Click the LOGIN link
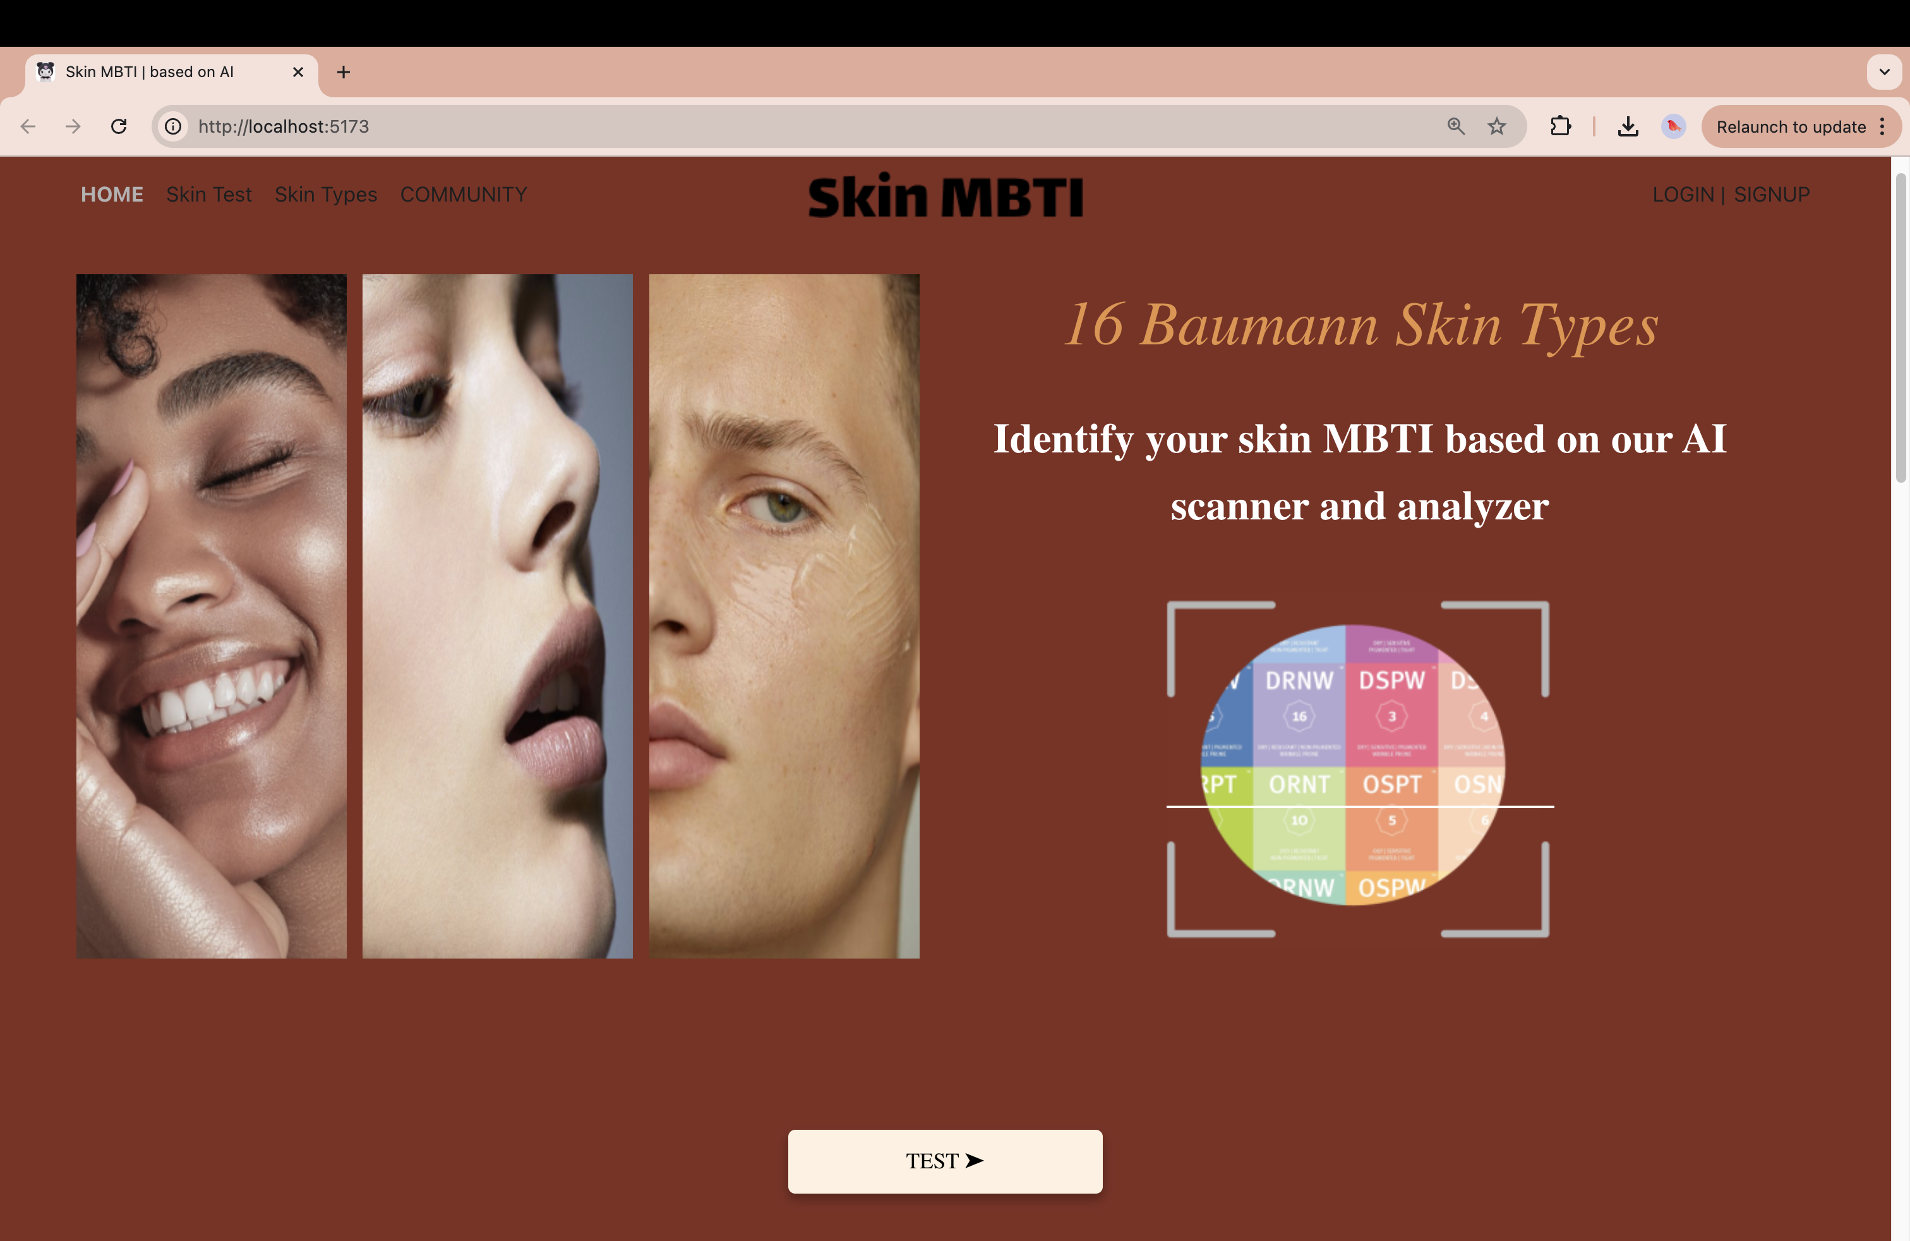The width and height of the screenshot is (1910, 1241). pyautogui.click(x=1683, y=194)
